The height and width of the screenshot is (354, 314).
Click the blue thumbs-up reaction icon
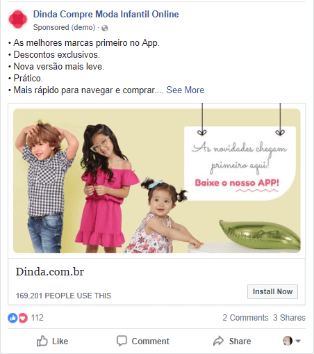(x=13, y=318)
